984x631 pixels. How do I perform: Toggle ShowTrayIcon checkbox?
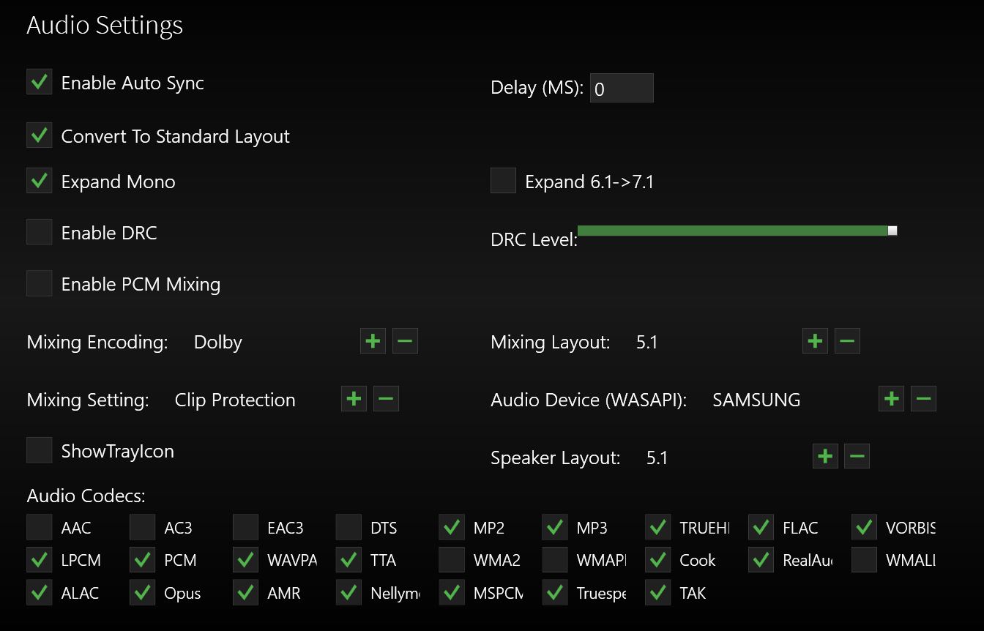click(x=40, y=450)
